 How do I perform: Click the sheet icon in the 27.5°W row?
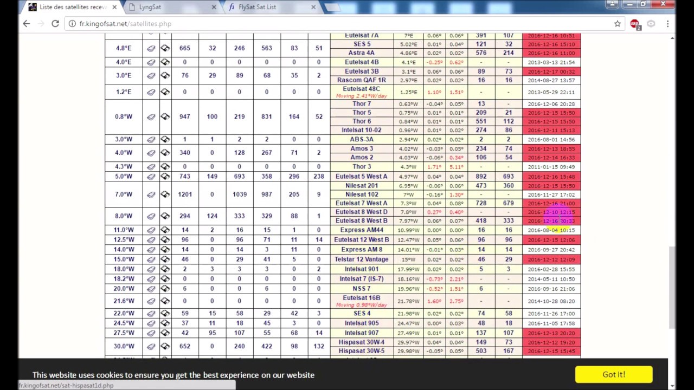[x=151, y=333]
